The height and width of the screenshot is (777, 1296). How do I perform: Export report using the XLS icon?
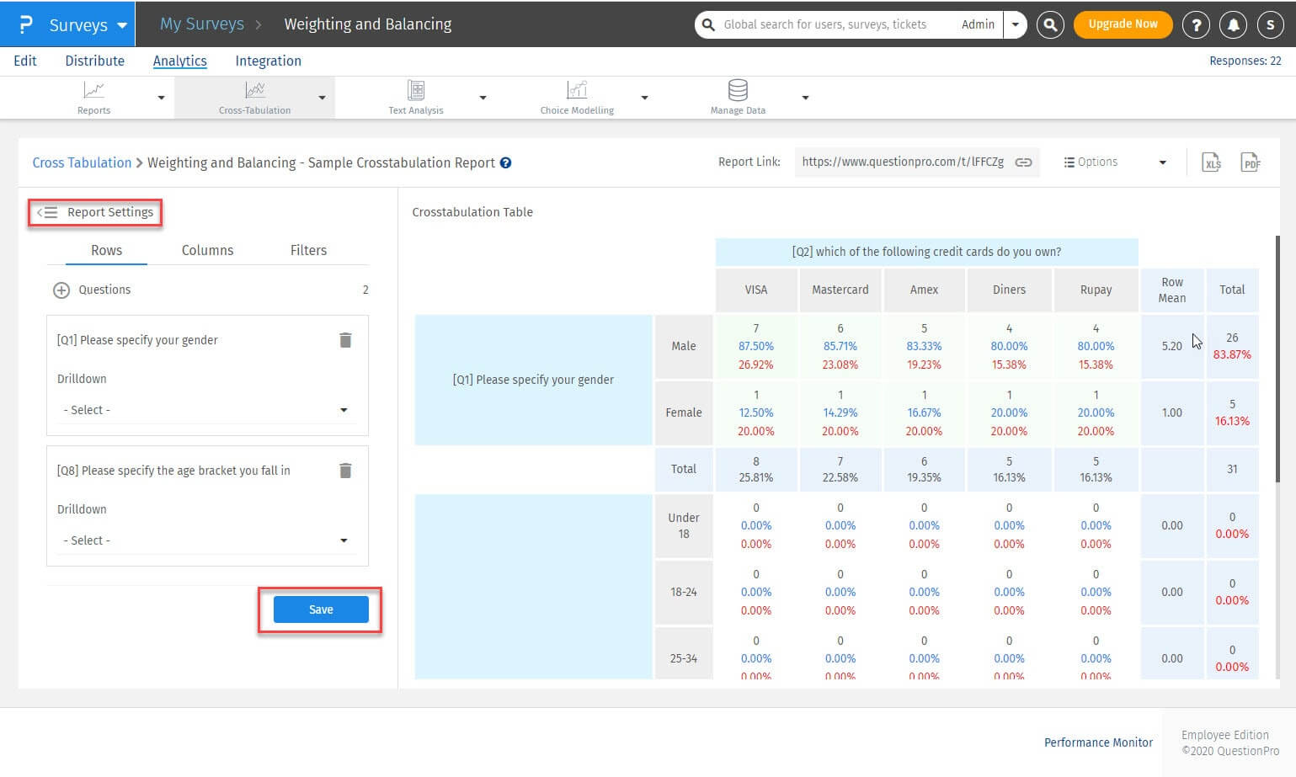[x=1211, y=162]
